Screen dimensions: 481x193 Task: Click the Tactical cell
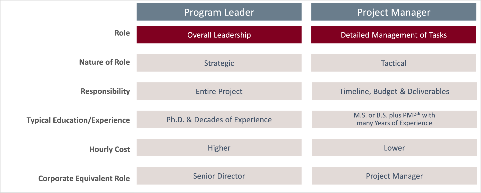coord(394,63)
